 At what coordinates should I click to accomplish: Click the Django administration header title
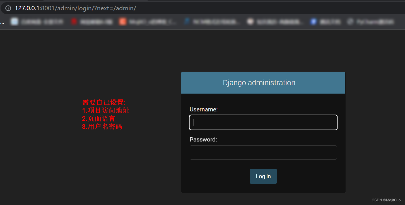(x=259, y=83)
